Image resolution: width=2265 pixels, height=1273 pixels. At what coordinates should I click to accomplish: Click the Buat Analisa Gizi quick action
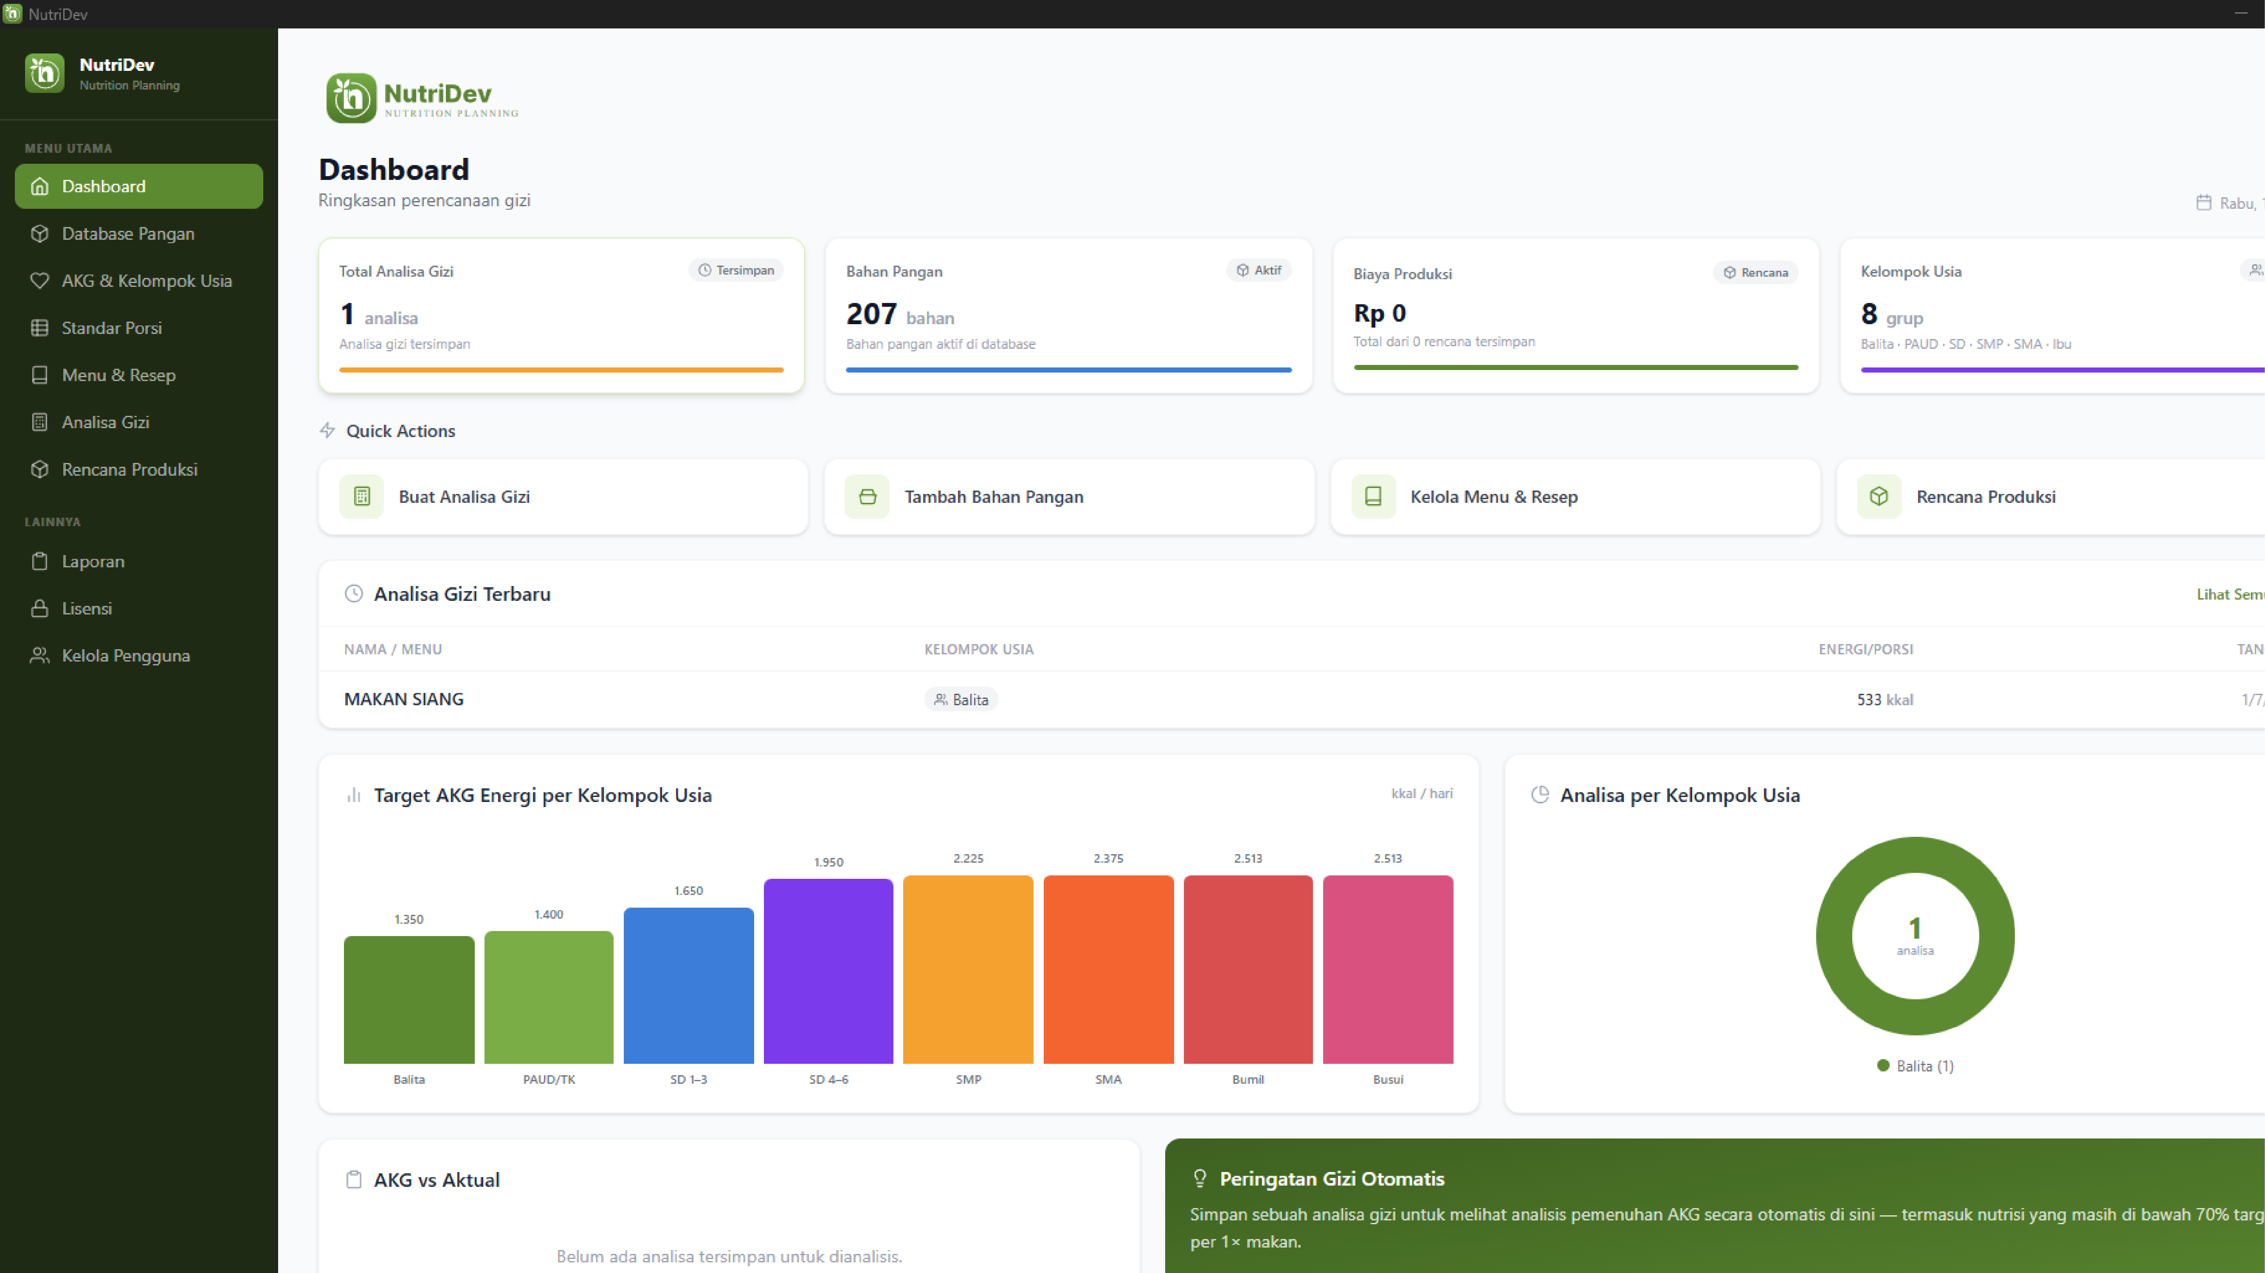pos(563,496)
